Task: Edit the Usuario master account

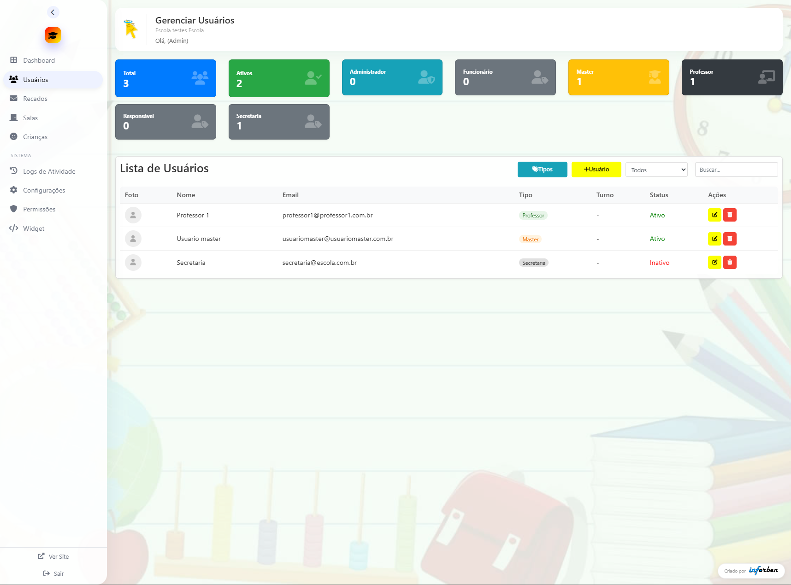Action: (x=714, y=239)
